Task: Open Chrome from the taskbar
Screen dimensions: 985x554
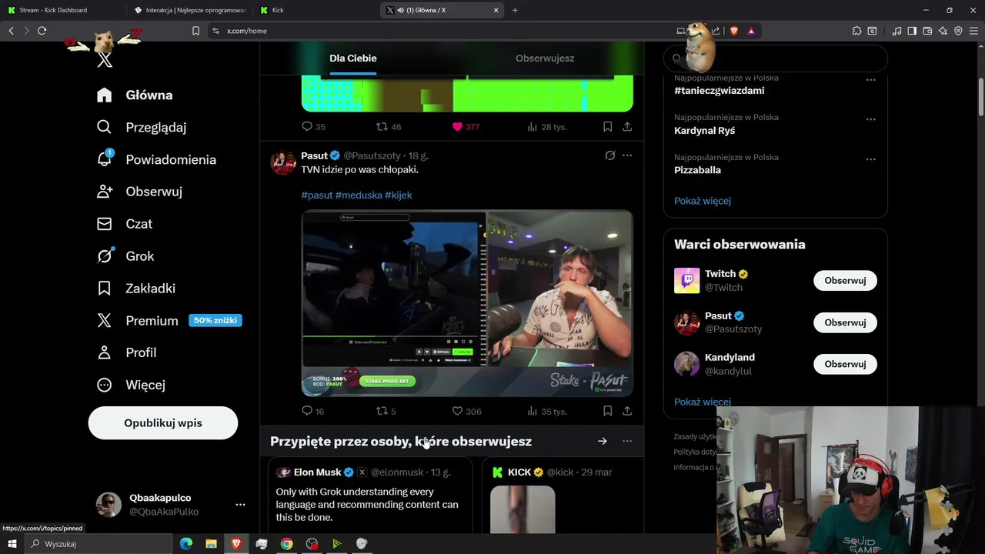Action: 286,544
